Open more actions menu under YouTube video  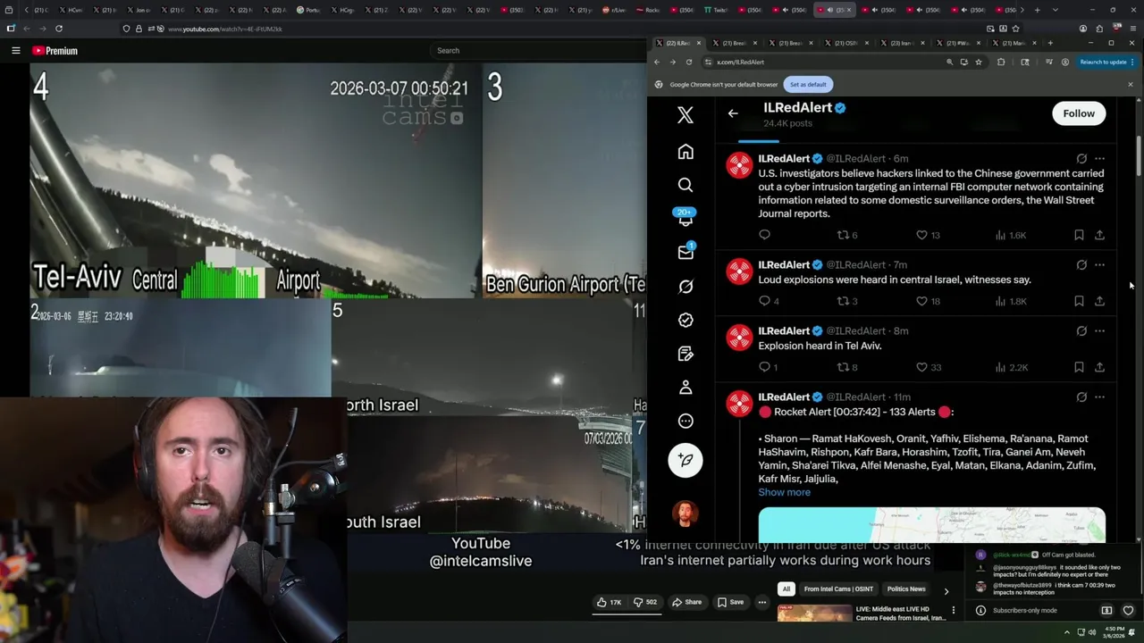[x=762, y=602]
